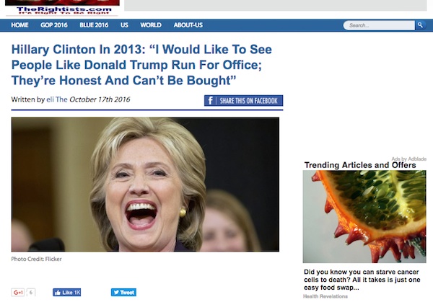This screenshot has height=302, width=433.
Task: Click the Facebook Like thumbs-up button
Action: [x=67, y=293]
